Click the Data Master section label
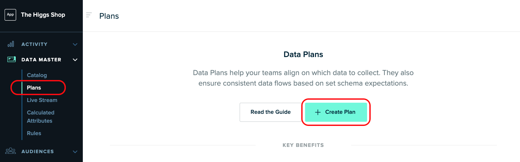The width and height of the screenshot is (520, 162). click(x=41, y=60)
